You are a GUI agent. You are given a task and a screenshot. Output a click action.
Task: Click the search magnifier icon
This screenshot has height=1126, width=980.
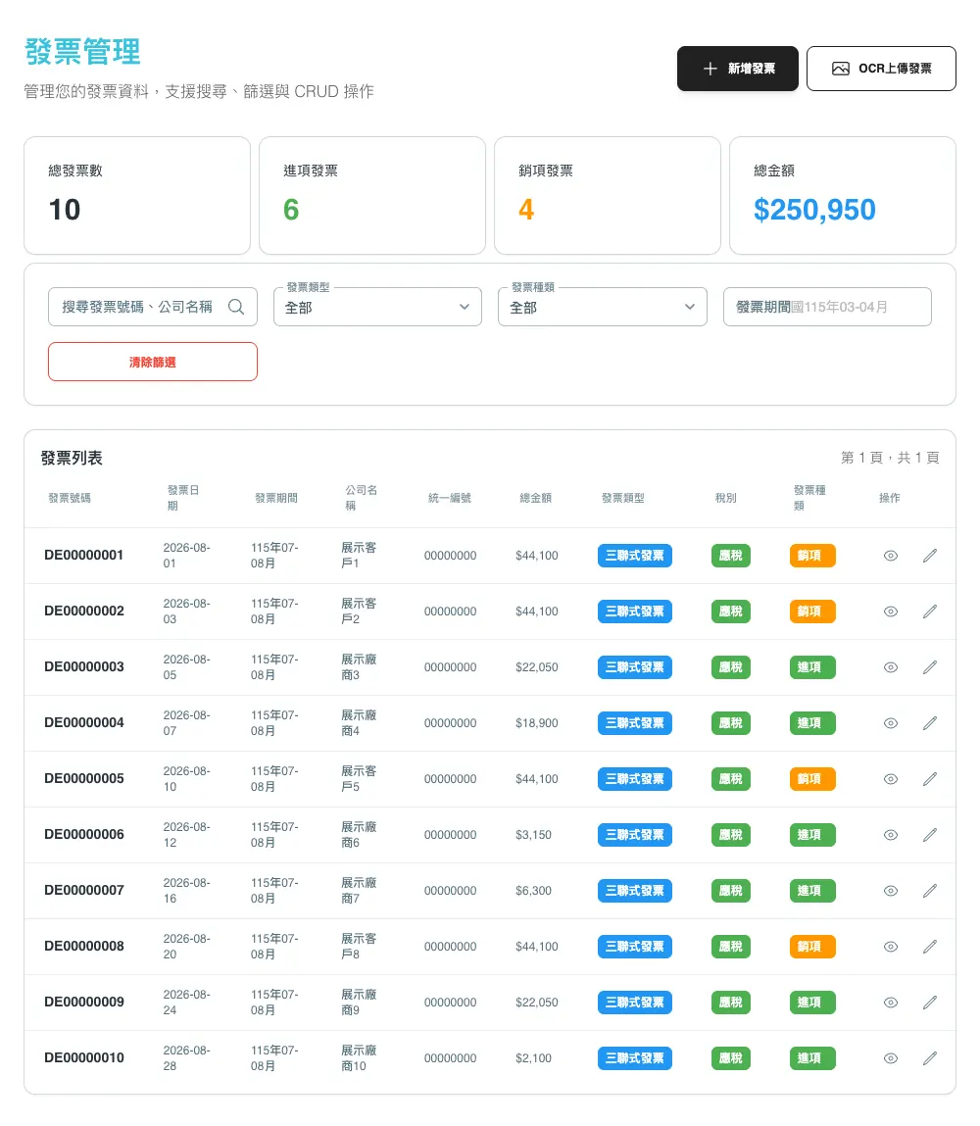point(235,307)
